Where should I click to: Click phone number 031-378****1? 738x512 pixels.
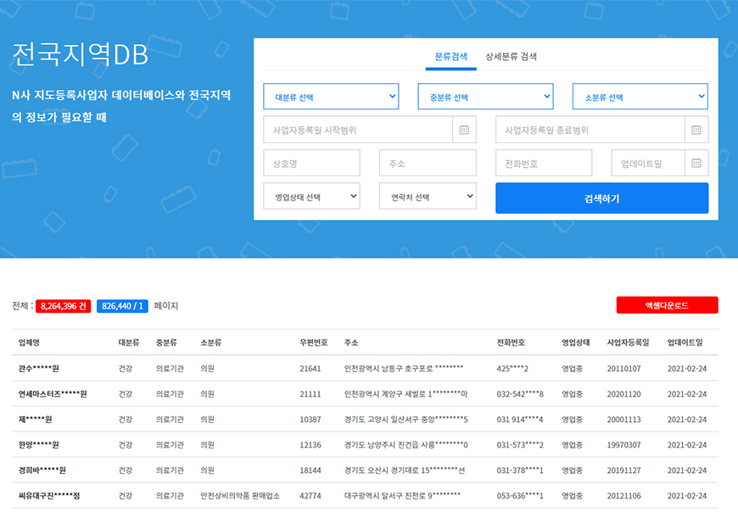520,470
